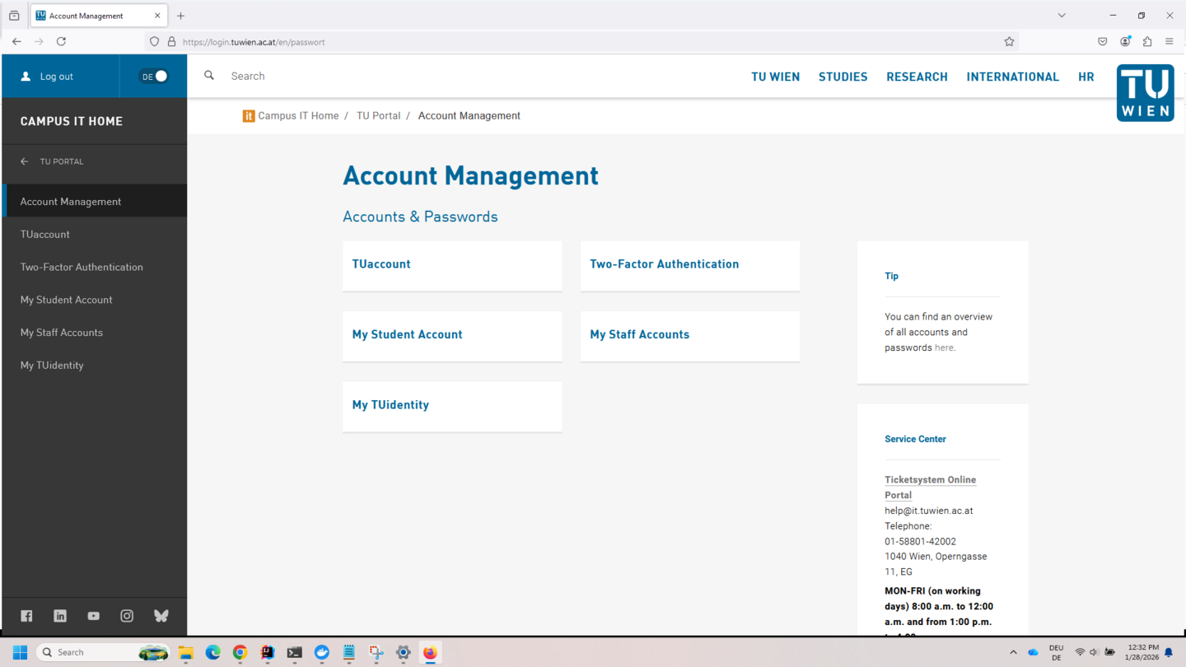Click the magnifier search icon in header

click(209, 76)
